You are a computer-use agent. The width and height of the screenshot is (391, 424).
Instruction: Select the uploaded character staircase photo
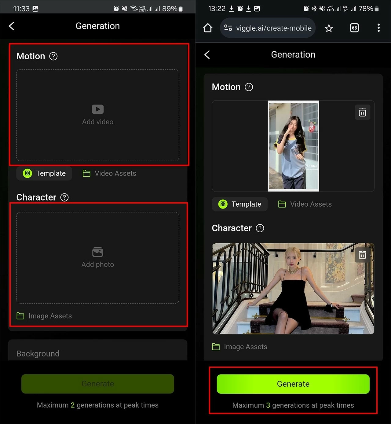pos(293,288)
